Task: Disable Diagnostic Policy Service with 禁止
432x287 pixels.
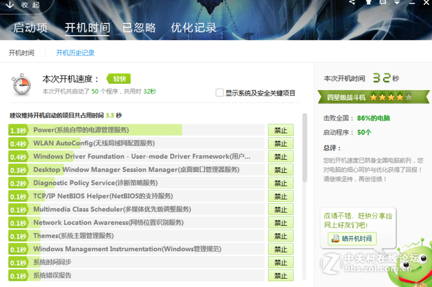Action: tap(281, 183)
